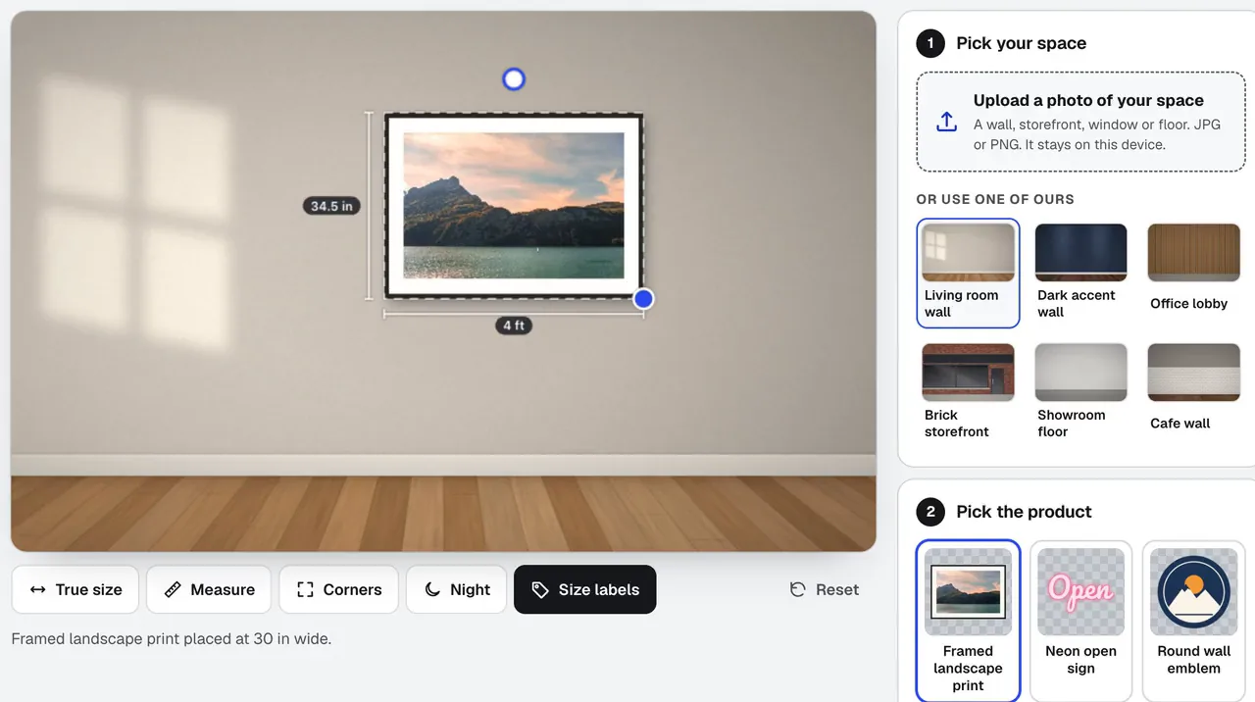1255x702 pixels.
Task: Select the Brick storefront space
Action: click(969, 392)
